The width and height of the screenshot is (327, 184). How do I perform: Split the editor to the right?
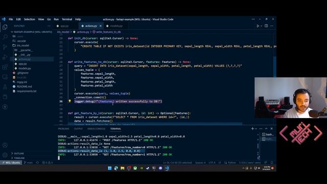click(266, 26)
